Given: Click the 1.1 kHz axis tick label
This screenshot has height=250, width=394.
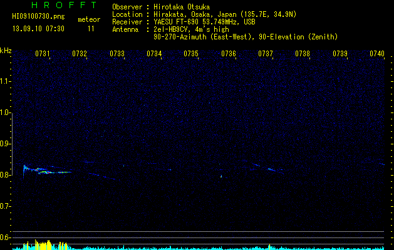Looking at the screenshot, I should 6,81.
